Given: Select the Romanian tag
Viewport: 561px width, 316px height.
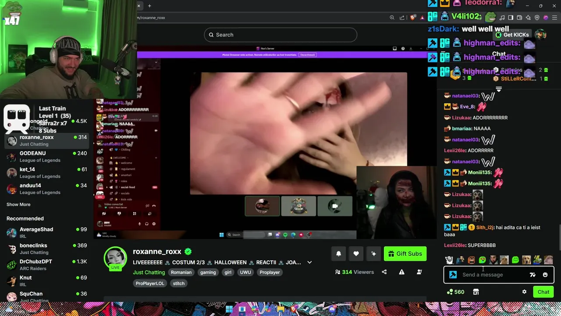Looking at the screenshot, I should (181, 273).
